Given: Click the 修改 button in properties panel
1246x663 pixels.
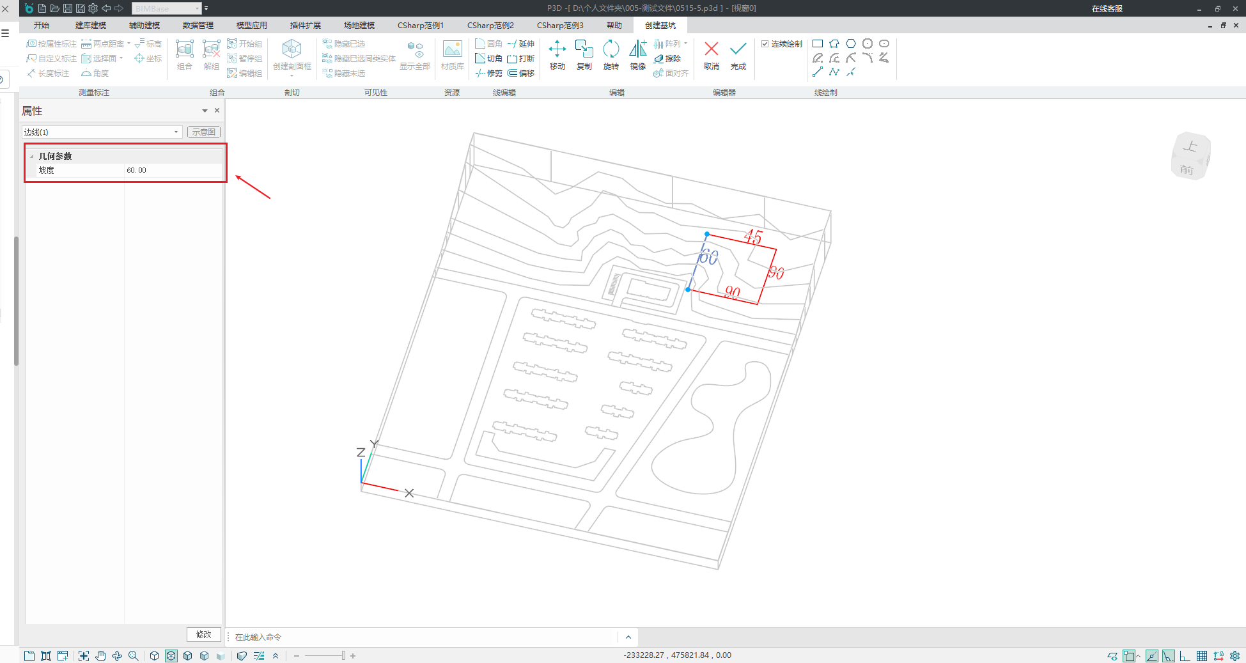Looking at the screenshot, I should [203, 634].
